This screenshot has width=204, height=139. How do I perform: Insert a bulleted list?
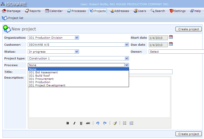pos(125,123)
